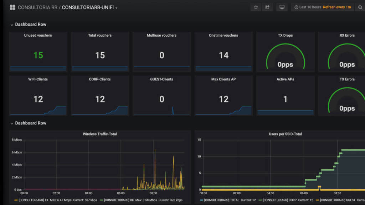Switch to TV view mode monitor icon
This screenshot has width=365, height=205.
point(282,7)
